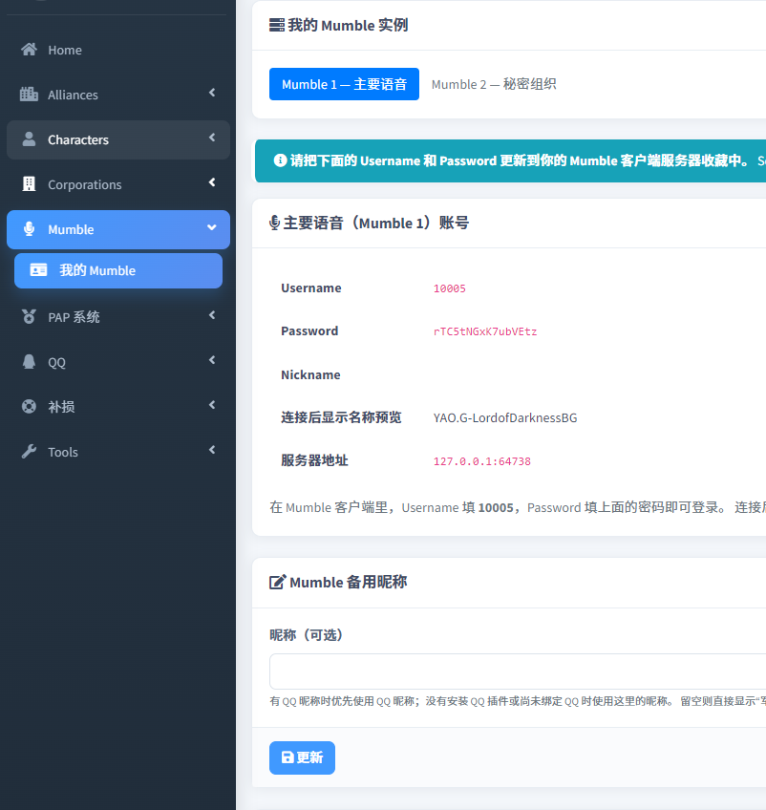Click the microphone icon next to 主要语音 heading

click(x=275, y=223)
